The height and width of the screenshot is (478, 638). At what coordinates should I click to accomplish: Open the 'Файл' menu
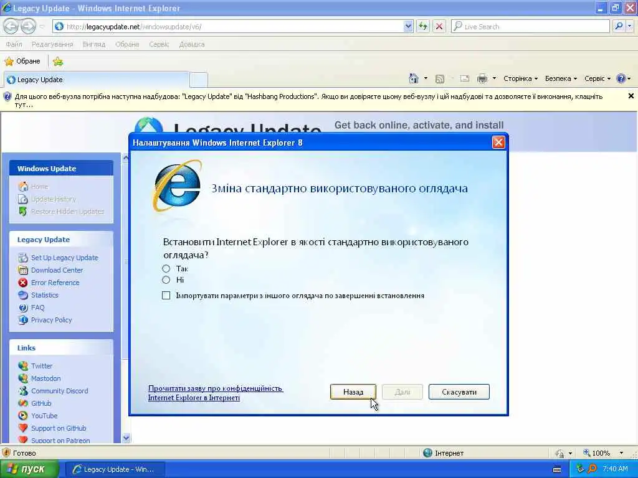[x=14, y=44]
